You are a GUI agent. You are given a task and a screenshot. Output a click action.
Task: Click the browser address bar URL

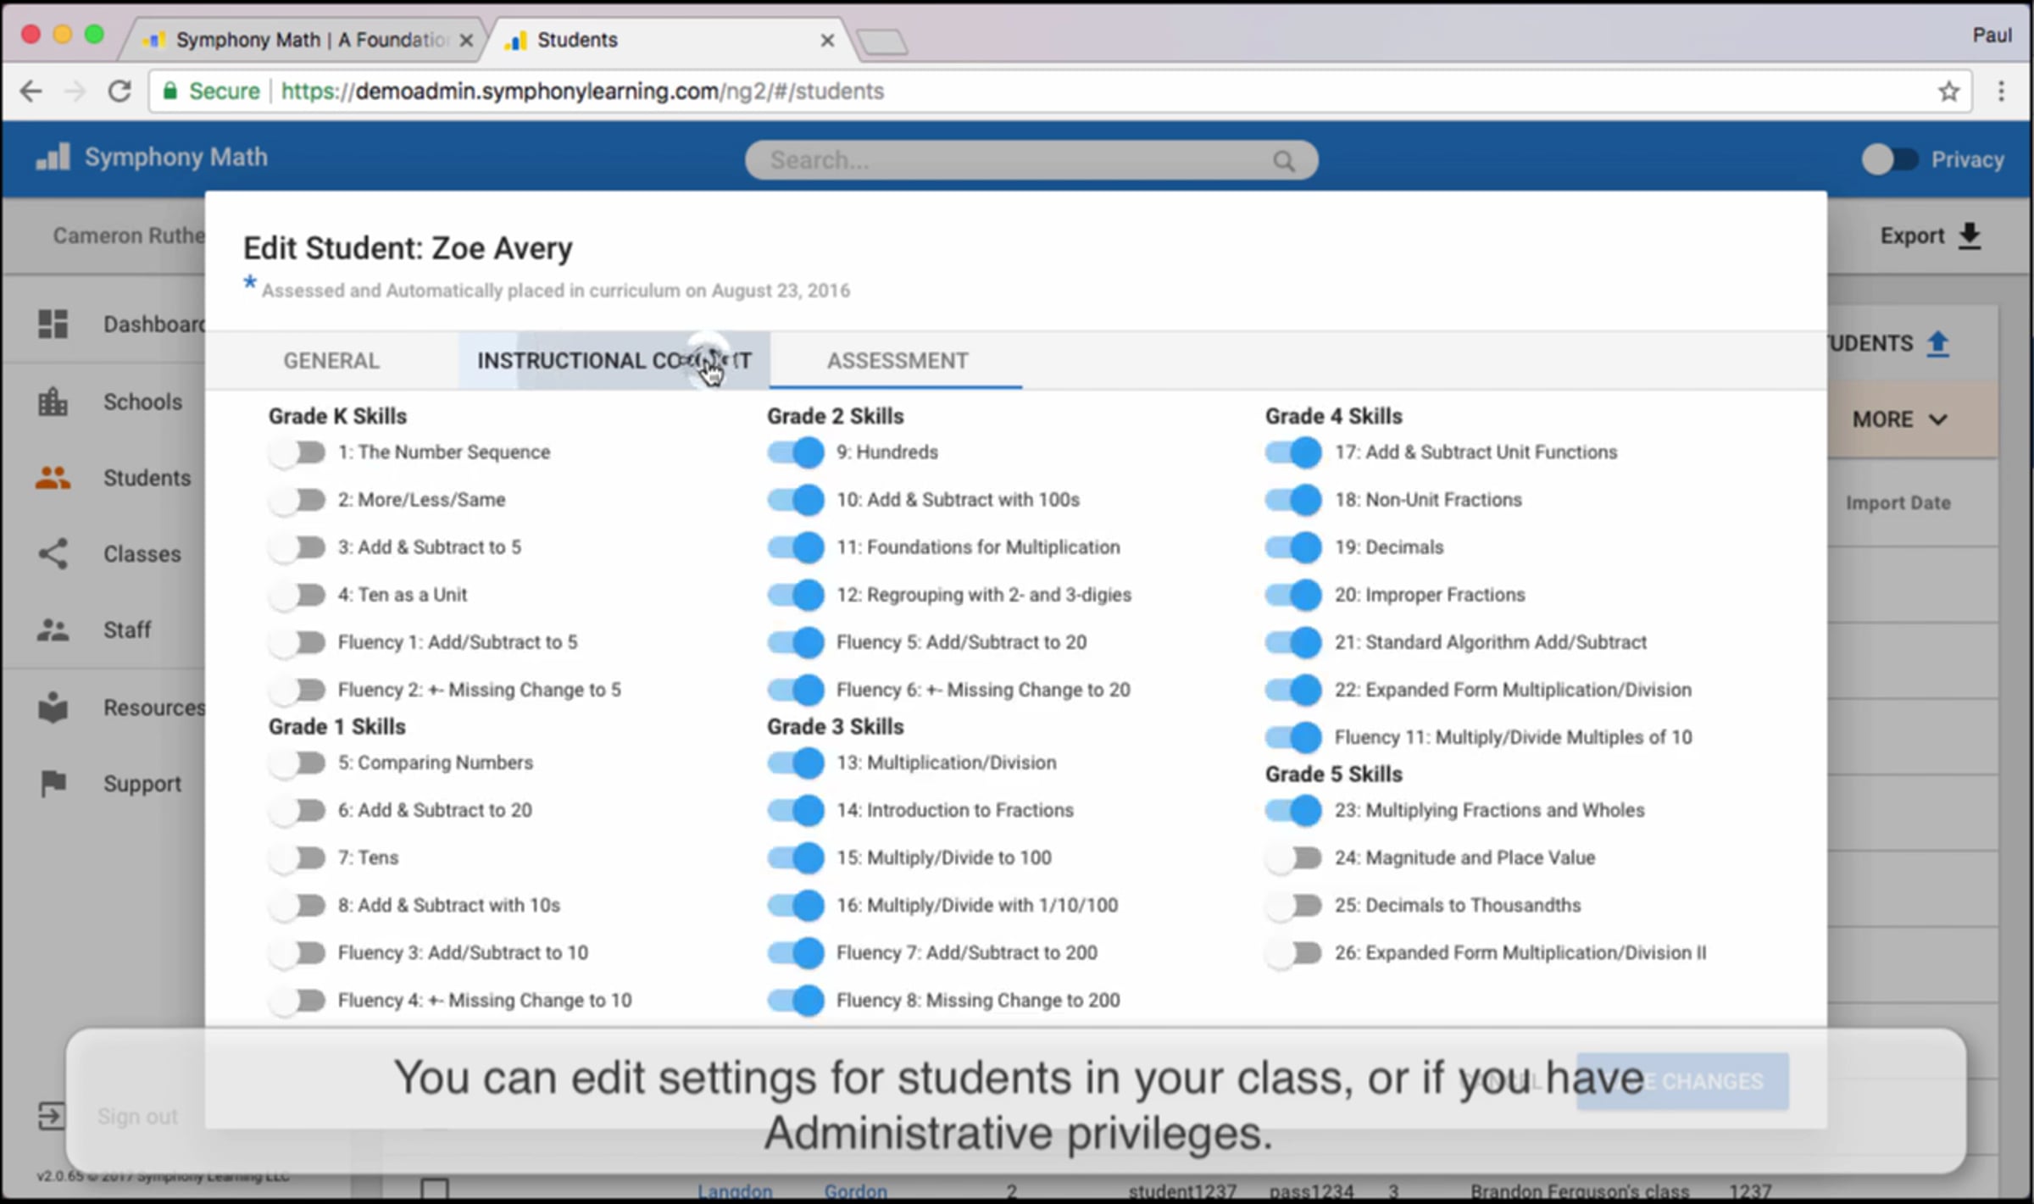point(582,92)
